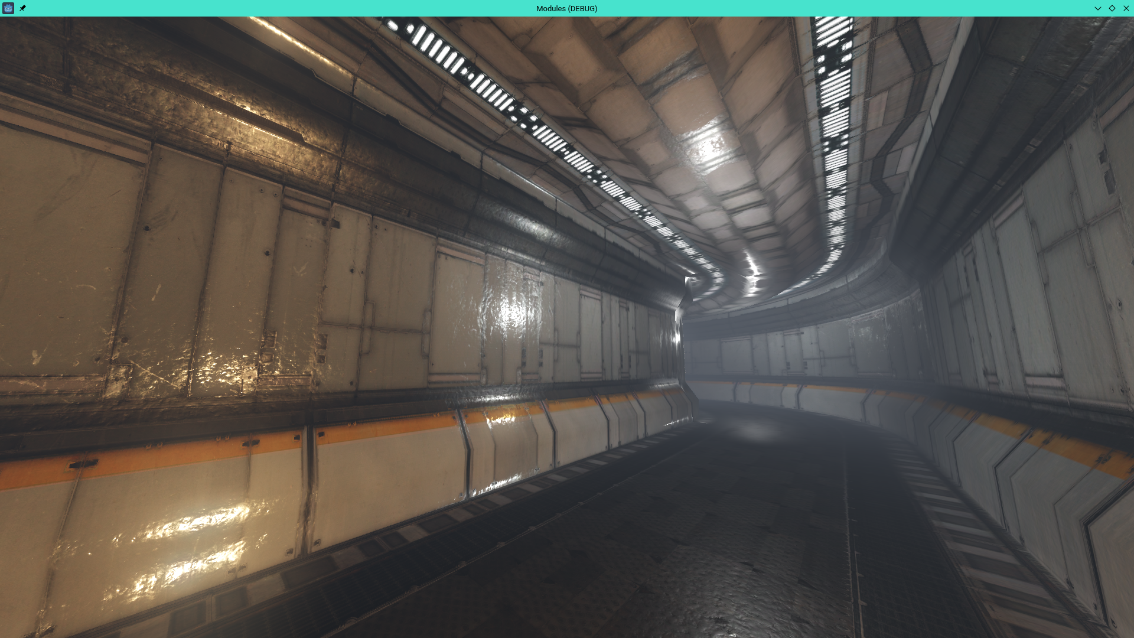Click the 'Modules (DEBUG)' title text

tap(566, 8)
